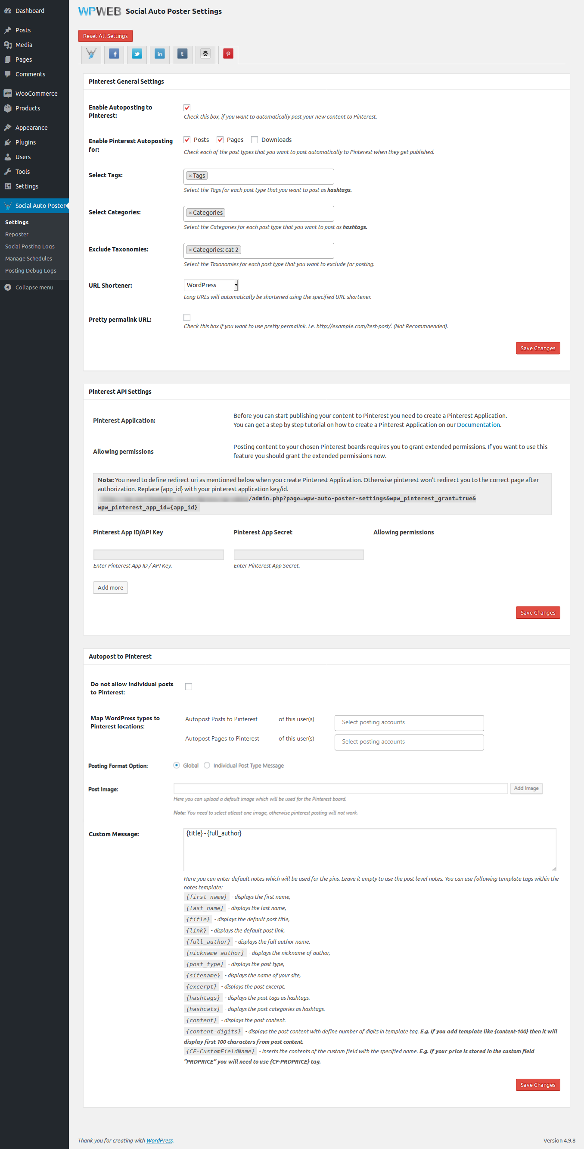Open WooCommerce in the admin sidebar
This screenshot has height=1149, width=584.
(x=36, y=94)
